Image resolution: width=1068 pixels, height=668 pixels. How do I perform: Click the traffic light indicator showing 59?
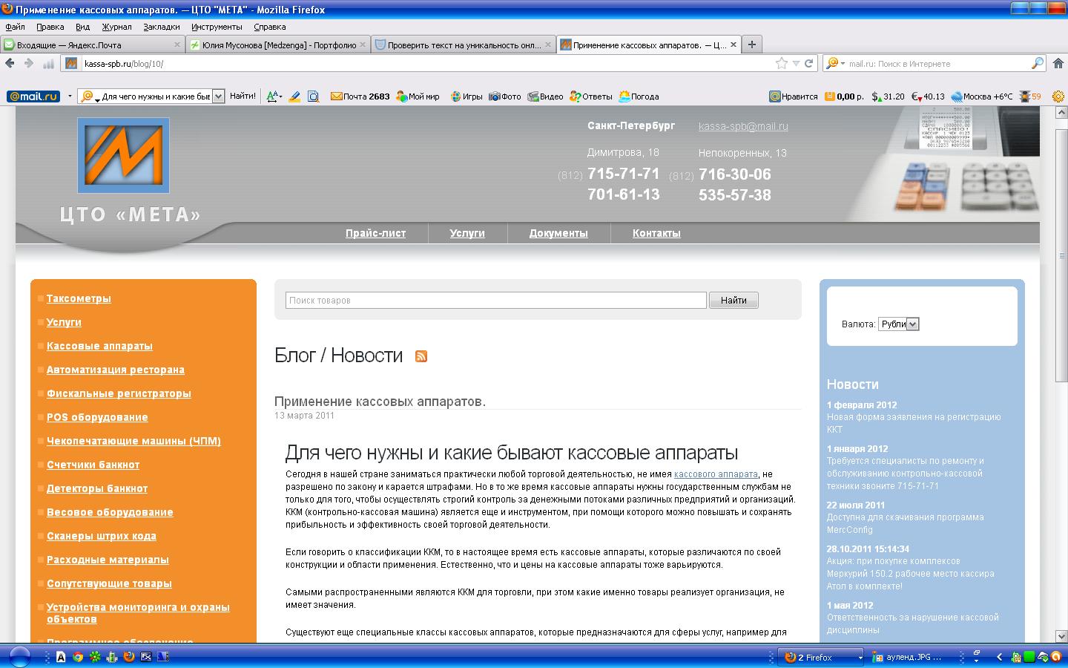pos(1030,96)
